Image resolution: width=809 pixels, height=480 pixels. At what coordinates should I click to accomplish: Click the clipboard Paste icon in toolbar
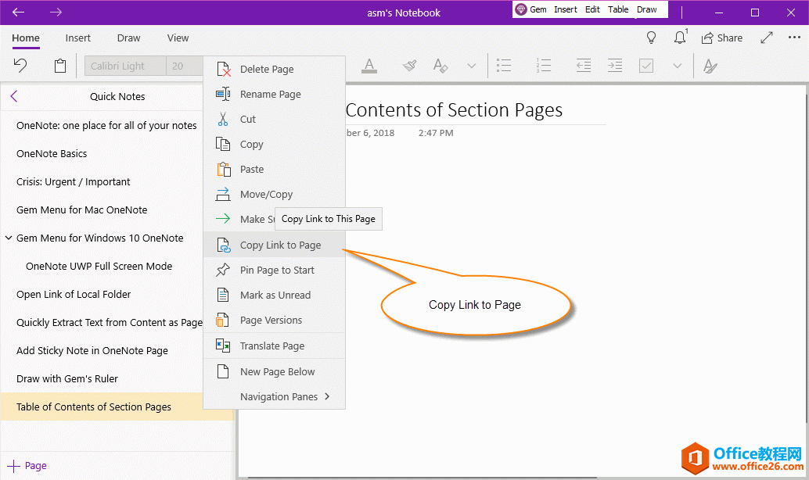[60, 66]
